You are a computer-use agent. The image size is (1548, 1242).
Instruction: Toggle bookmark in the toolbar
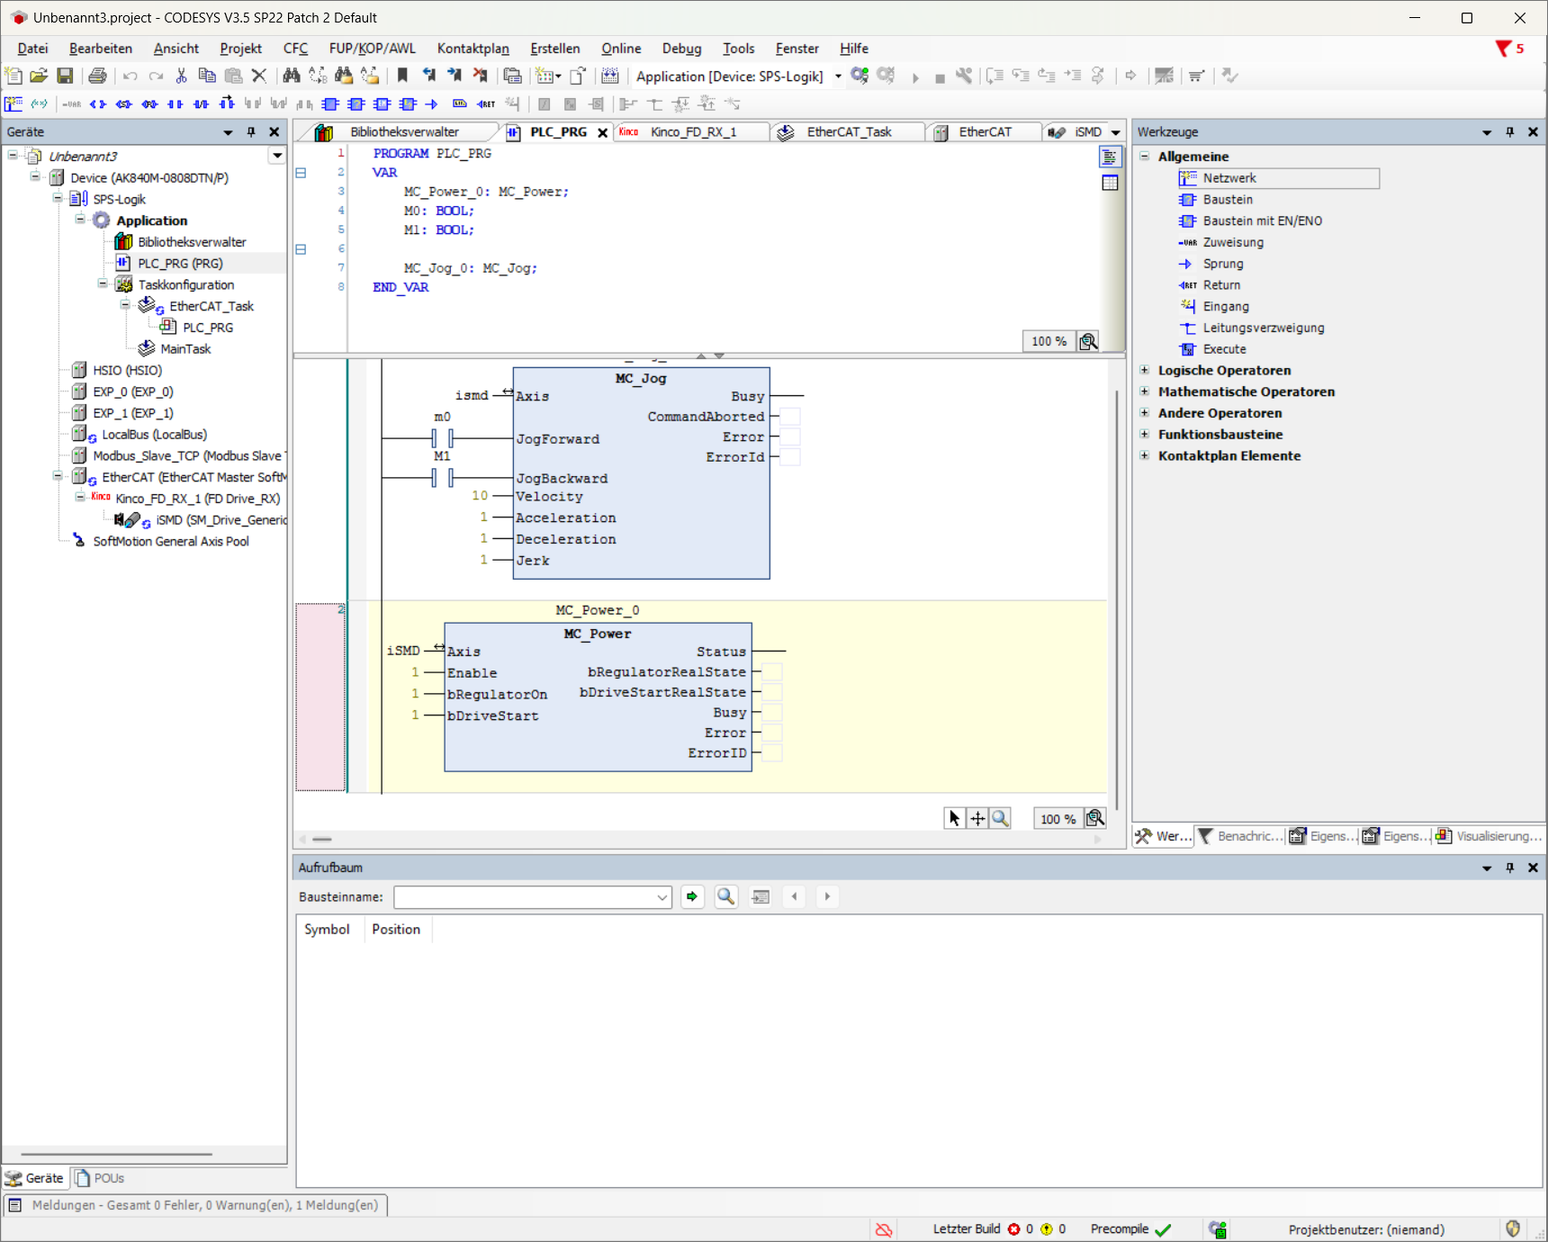(x=402, y=76)
